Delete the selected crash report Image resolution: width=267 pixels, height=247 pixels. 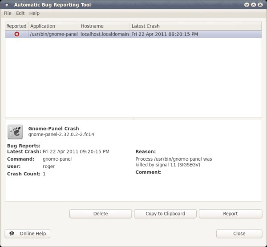[x=101, y=214]
